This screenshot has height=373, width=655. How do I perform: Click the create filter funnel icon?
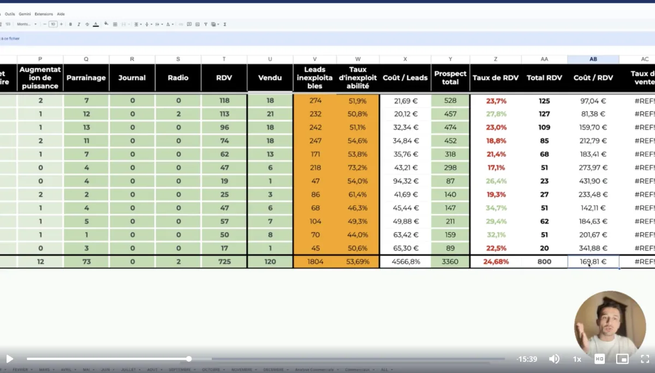click(x=206, y=24)
